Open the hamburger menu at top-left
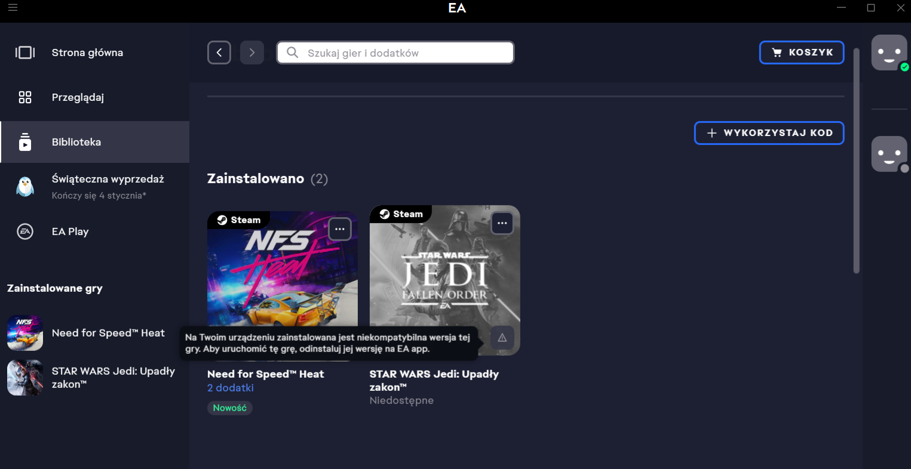Viewport: 911px width, 469px height. tap(13, 8)
